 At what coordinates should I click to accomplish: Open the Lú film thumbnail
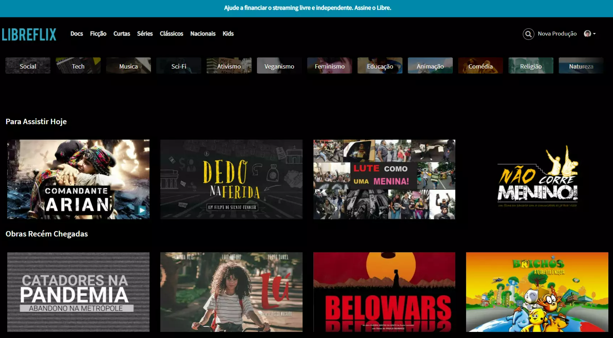pyautogui.click(x=231, y=292)
